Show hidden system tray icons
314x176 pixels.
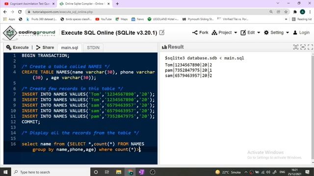tap(246, 172)
